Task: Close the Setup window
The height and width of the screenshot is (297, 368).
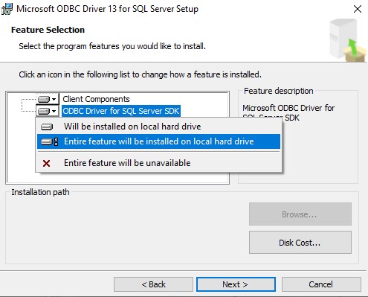Action: [358, 9]
